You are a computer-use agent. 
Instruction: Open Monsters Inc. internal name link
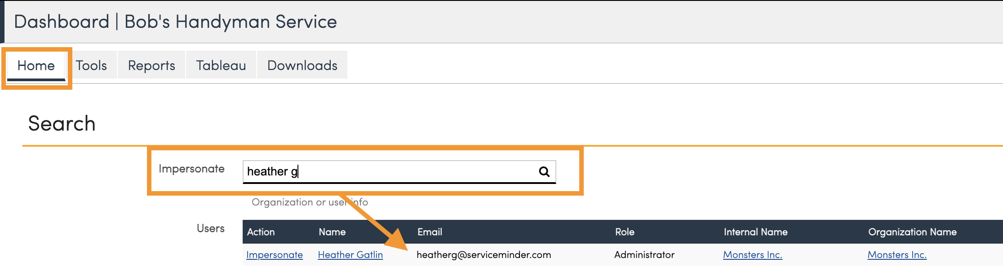[x=753, y=255]
